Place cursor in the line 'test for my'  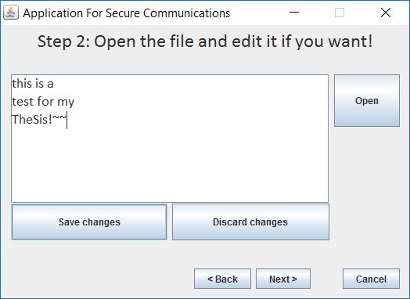(43, 102)
